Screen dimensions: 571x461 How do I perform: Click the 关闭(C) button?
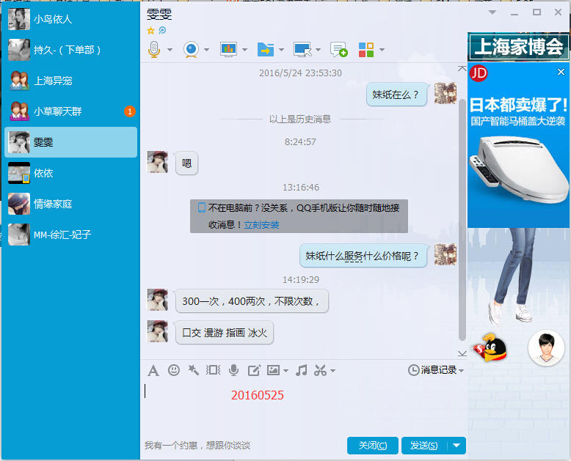(373, 446)
